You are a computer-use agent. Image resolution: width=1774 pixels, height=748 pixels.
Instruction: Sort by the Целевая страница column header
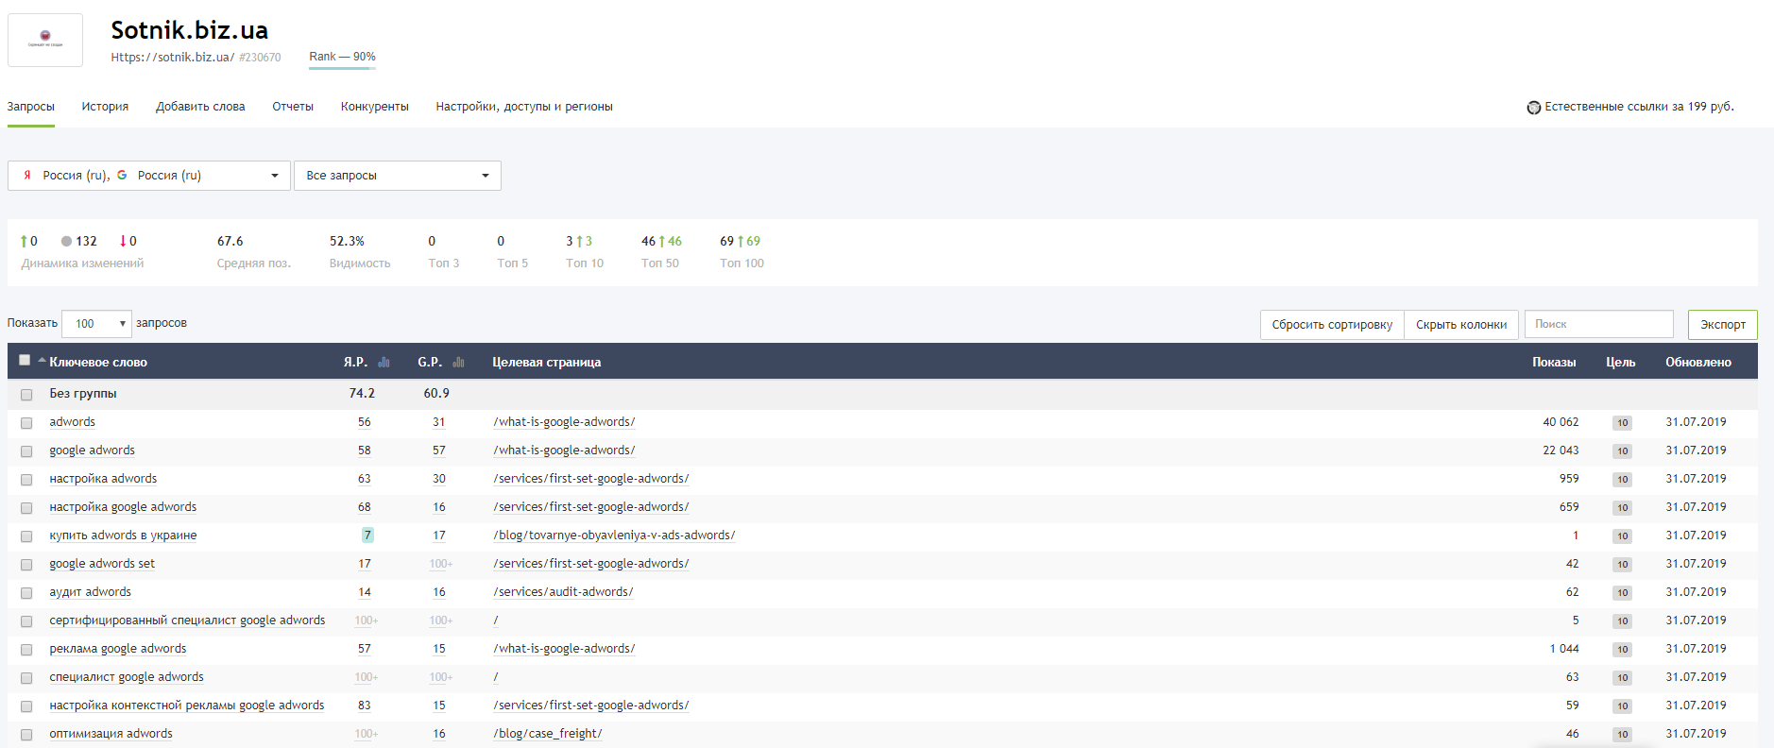(547, 363)
